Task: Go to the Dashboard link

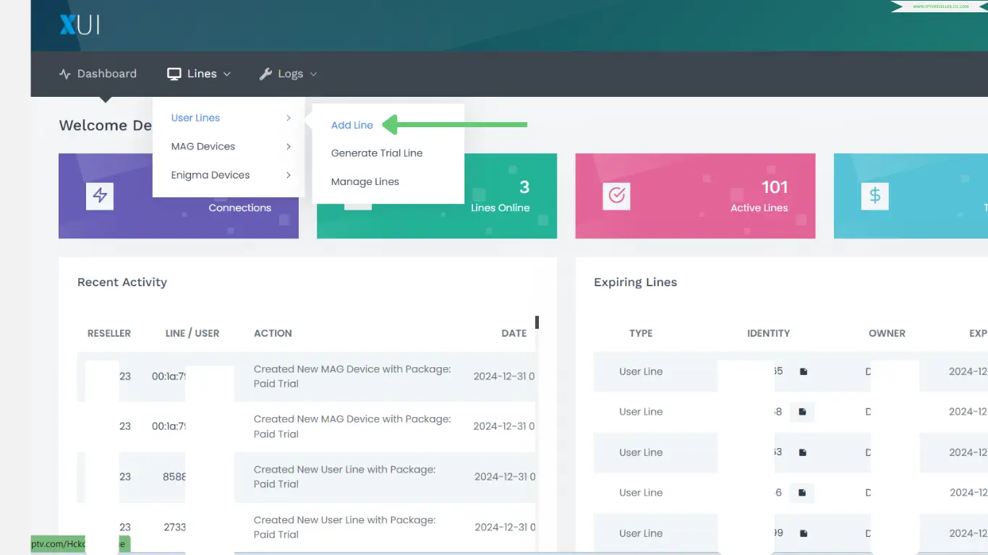Action: tap(106, 74)
